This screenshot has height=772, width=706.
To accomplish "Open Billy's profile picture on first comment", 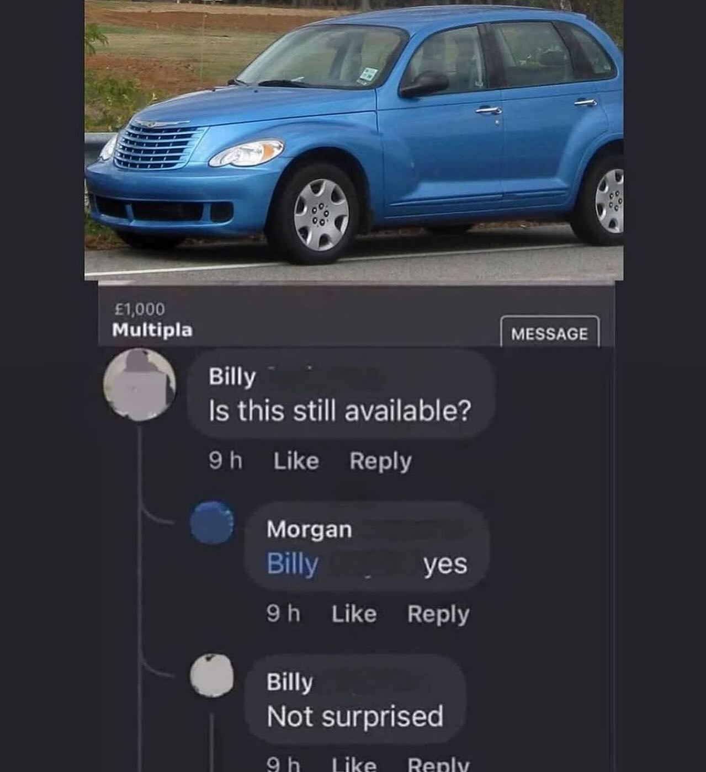I will point(140,384).
